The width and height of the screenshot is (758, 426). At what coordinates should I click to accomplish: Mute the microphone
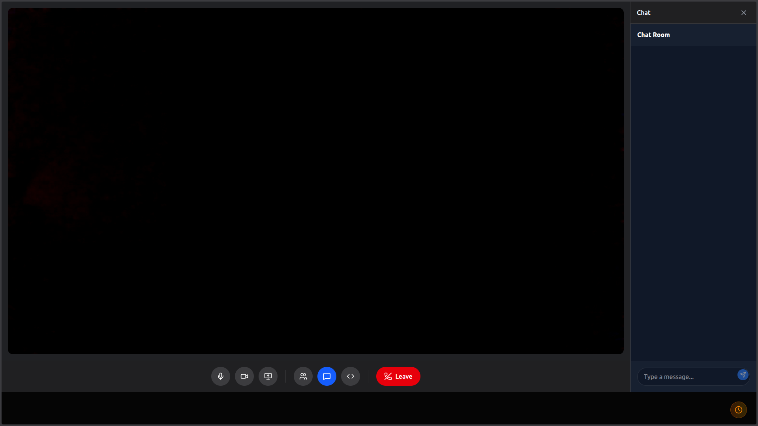(220, 376)
